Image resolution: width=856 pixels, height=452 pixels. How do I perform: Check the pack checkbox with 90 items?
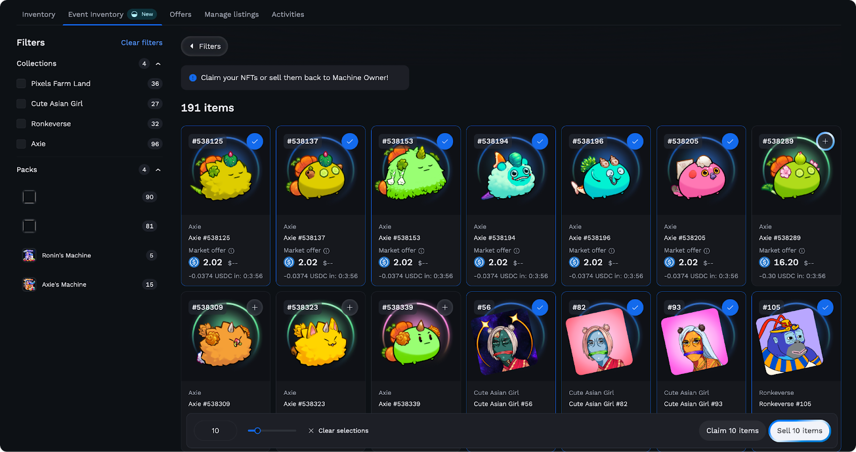point(29,197)
